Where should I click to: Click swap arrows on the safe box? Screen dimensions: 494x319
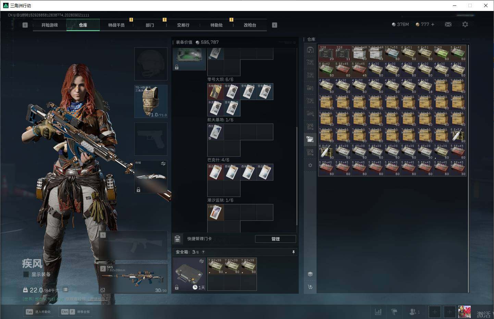pos(201,261)
